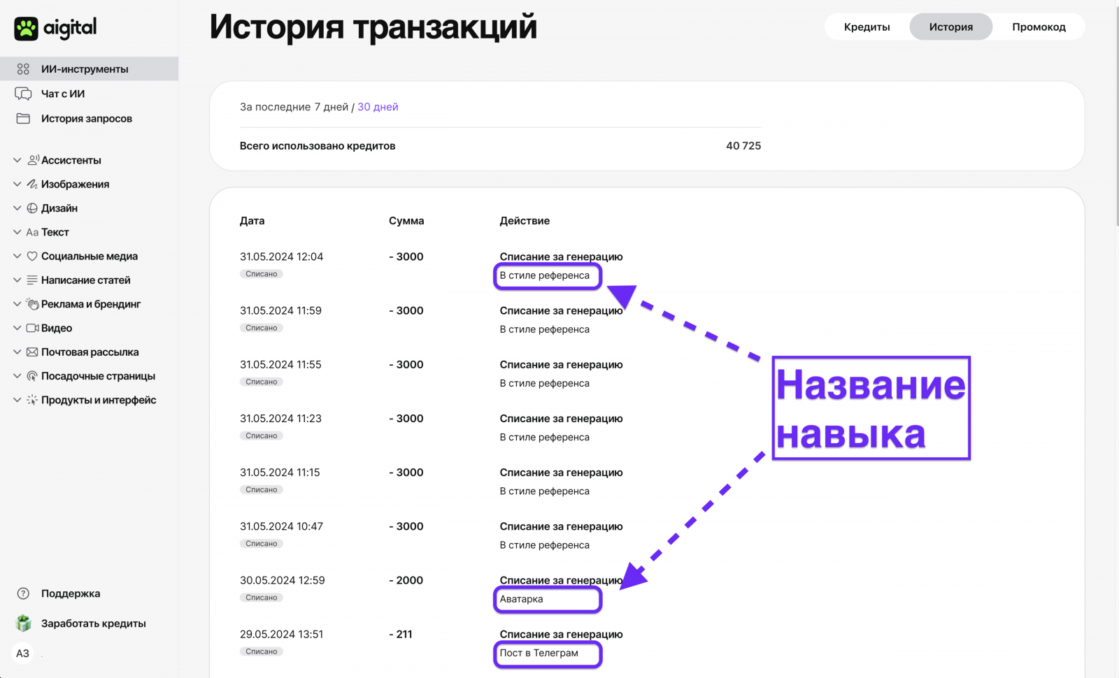This screenshot has width=1119, height=678.
Task: Click the date 31.05.2024 11:23
Action: click(281, 419)
